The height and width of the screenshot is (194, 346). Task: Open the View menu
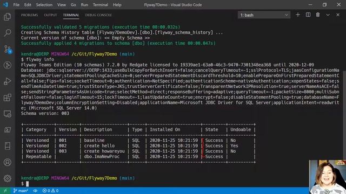pos(61,5)
